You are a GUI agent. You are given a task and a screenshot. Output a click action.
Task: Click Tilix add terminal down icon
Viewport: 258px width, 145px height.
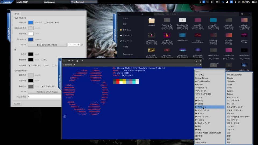[x=82, y=61]
